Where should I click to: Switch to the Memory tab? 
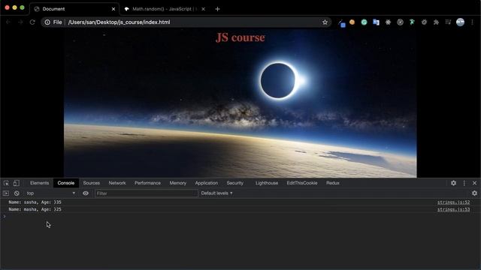coord(178,183)
